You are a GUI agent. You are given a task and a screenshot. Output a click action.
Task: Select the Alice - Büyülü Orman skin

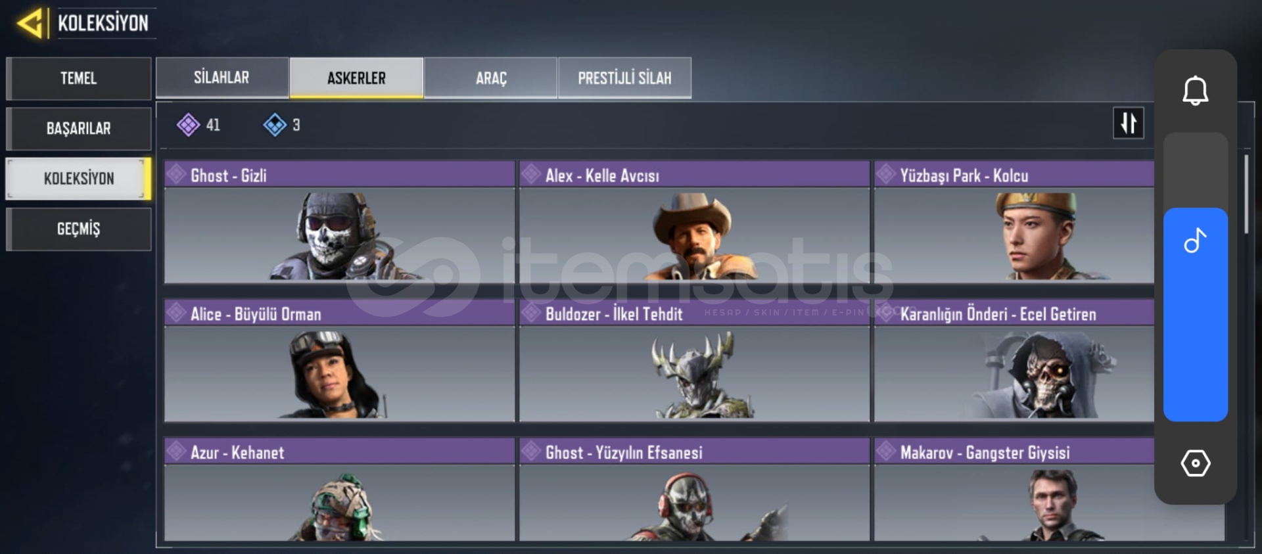339,361
